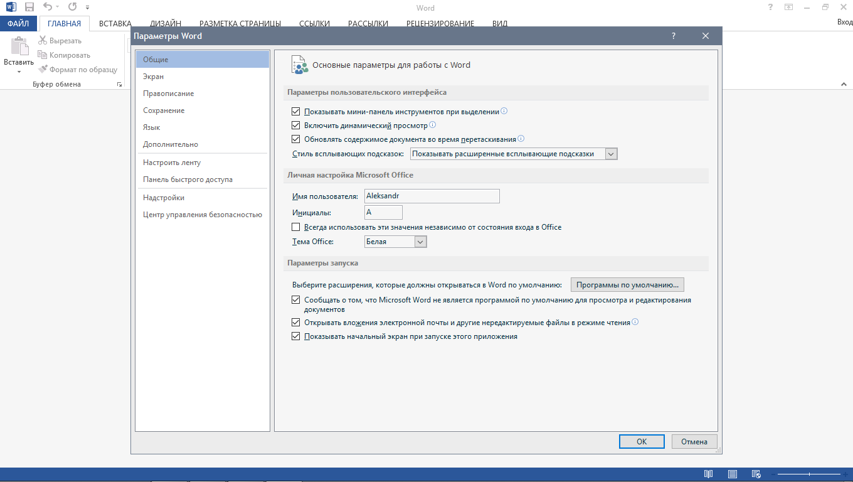Click the zoom slider in status bar
853x482 pixels.
point(810,474)
